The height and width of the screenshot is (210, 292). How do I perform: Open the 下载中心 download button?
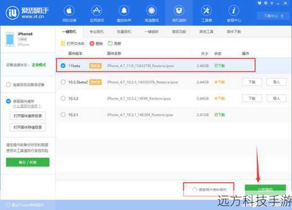273,16
